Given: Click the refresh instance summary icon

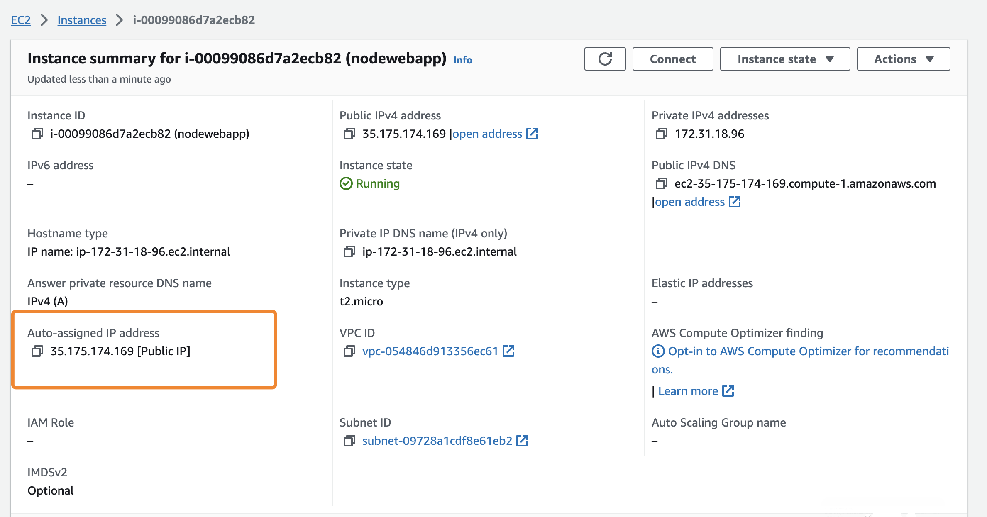Looking at the screenshot, I should (605, 59).
